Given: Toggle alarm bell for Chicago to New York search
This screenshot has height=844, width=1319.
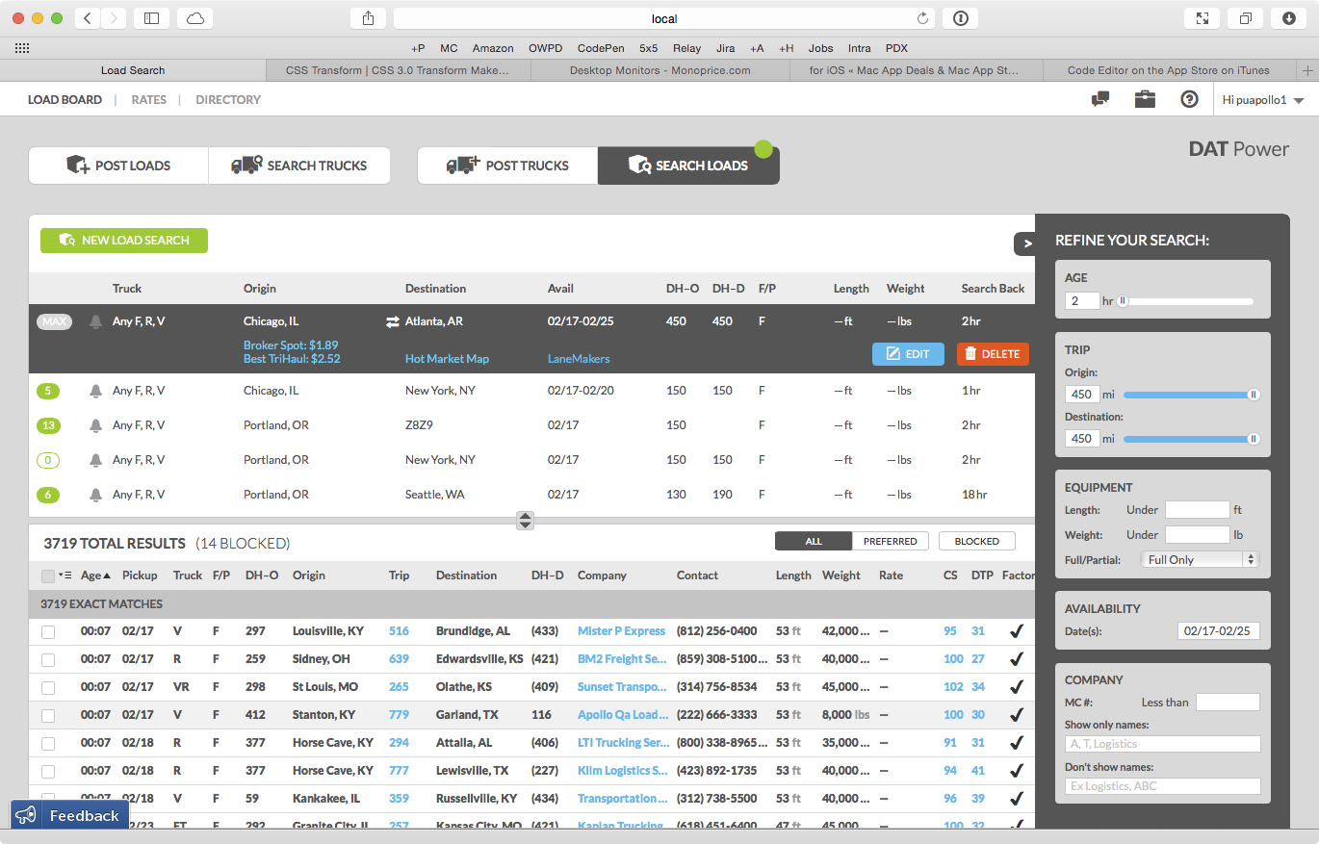Looking at the screenshot, I should (x=95, y=391).
